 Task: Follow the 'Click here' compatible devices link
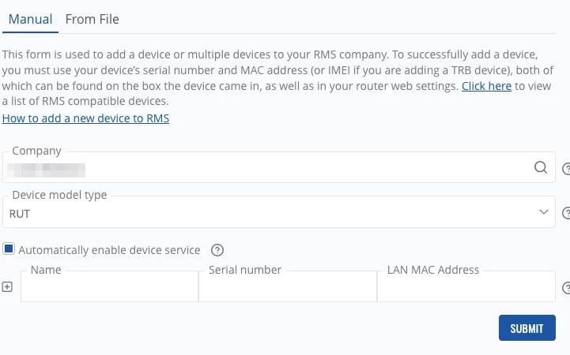tap(486, 86)
